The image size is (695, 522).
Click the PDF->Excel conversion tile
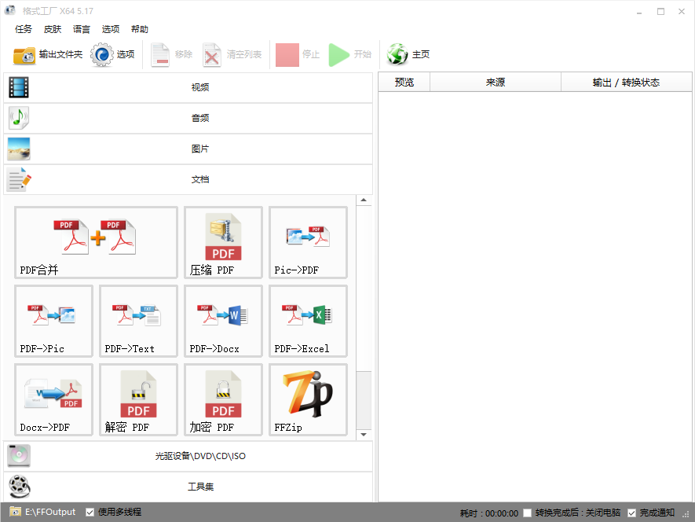tap(308, 321)
